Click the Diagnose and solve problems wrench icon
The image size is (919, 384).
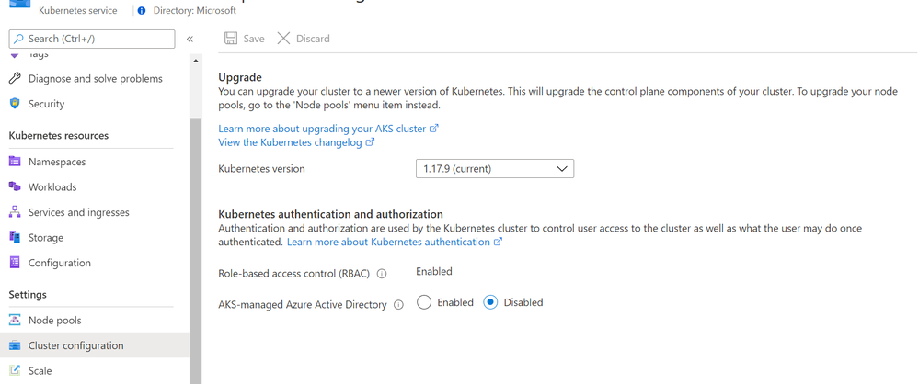[16, 78]
